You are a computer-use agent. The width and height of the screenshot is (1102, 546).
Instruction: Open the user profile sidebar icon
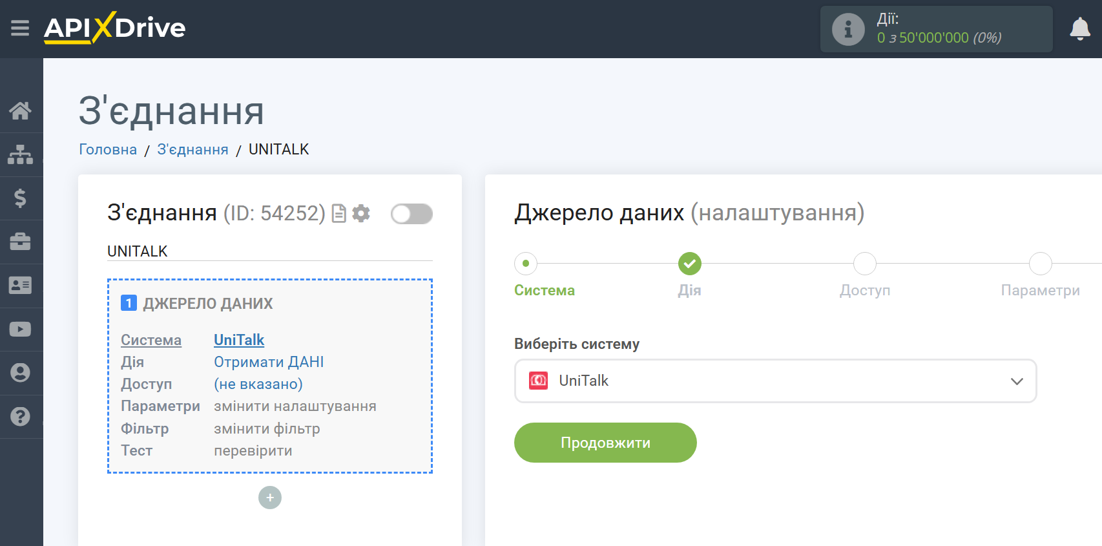pos(20,373)
